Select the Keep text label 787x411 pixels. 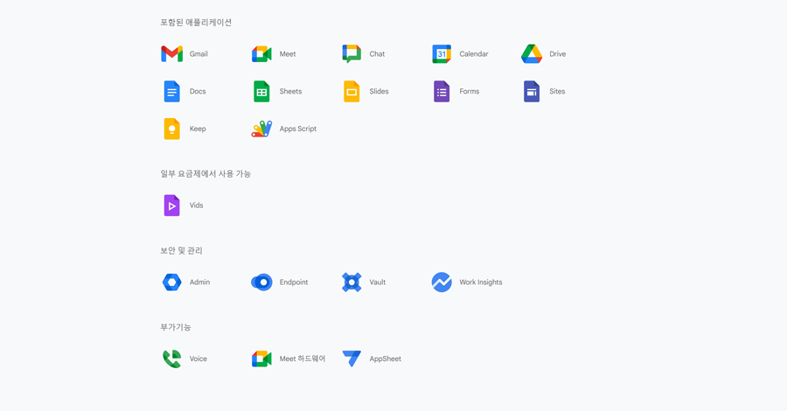click(x=198, y=129)
